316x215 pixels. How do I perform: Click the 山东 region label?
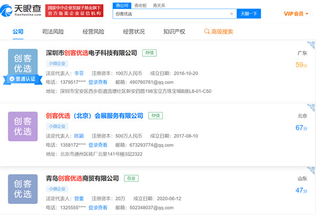302,178
